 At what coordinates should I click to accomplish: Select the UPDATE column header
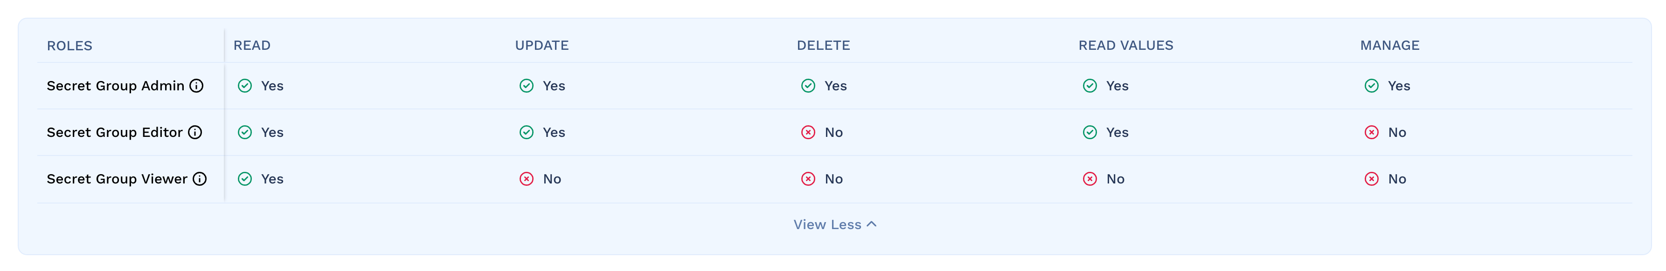coord(542,46)
